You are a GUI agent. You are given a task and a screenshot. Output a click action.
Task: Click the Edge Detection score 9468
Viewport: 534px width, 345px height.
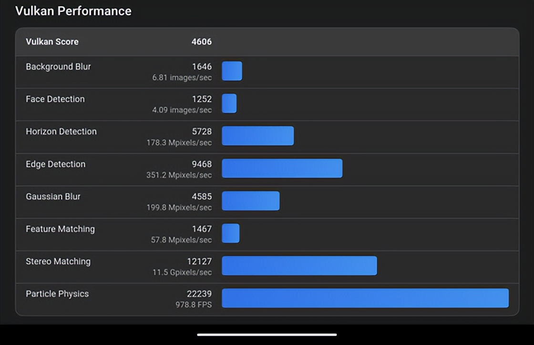tap(202, 164)
